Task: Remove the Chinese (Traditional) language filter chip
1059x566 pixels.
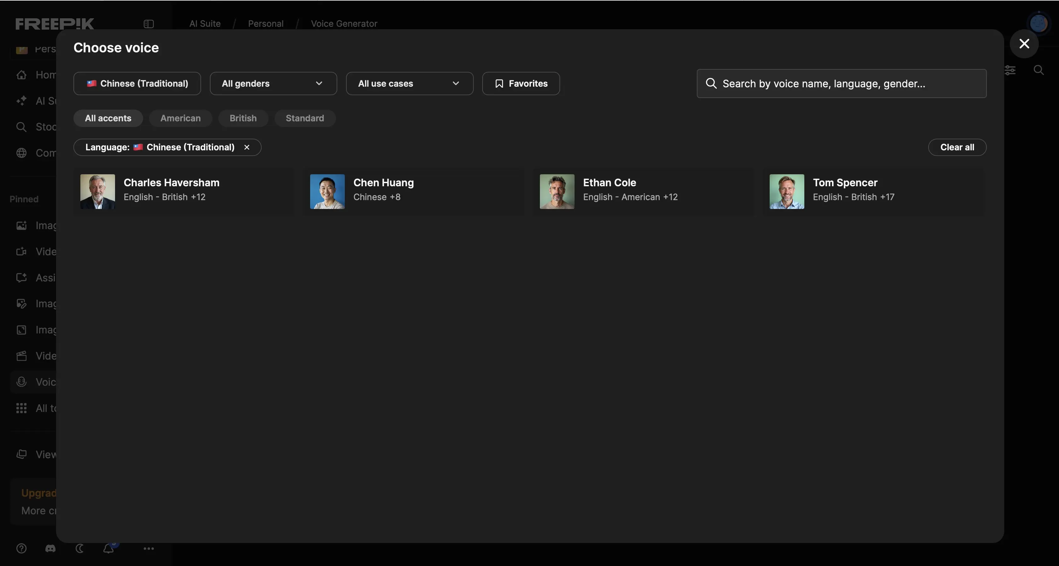Action: [x=247, y=147]
